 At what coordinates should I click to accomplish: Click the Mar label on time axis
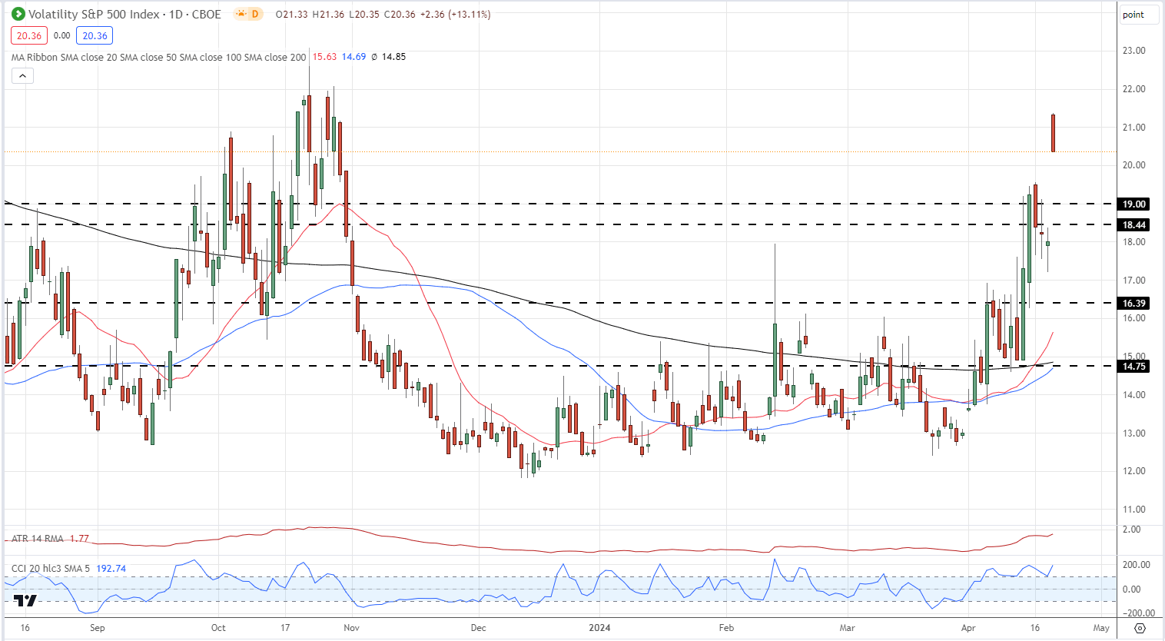click(847, 628)
